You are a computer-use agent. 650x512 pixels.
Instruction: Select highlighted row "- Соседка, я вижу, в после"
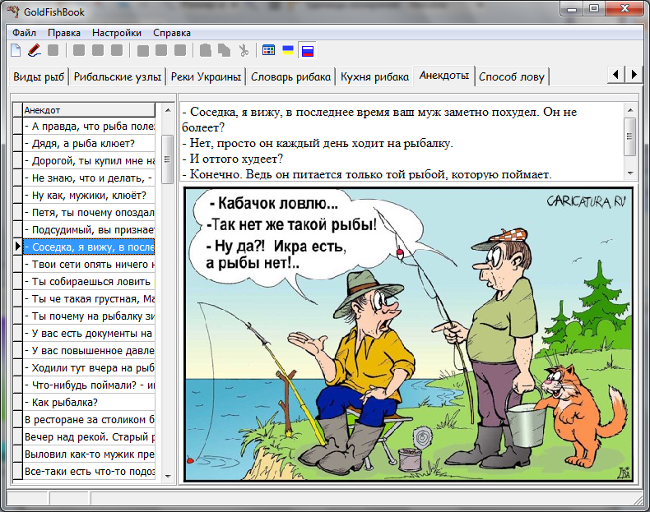(89, 247)
